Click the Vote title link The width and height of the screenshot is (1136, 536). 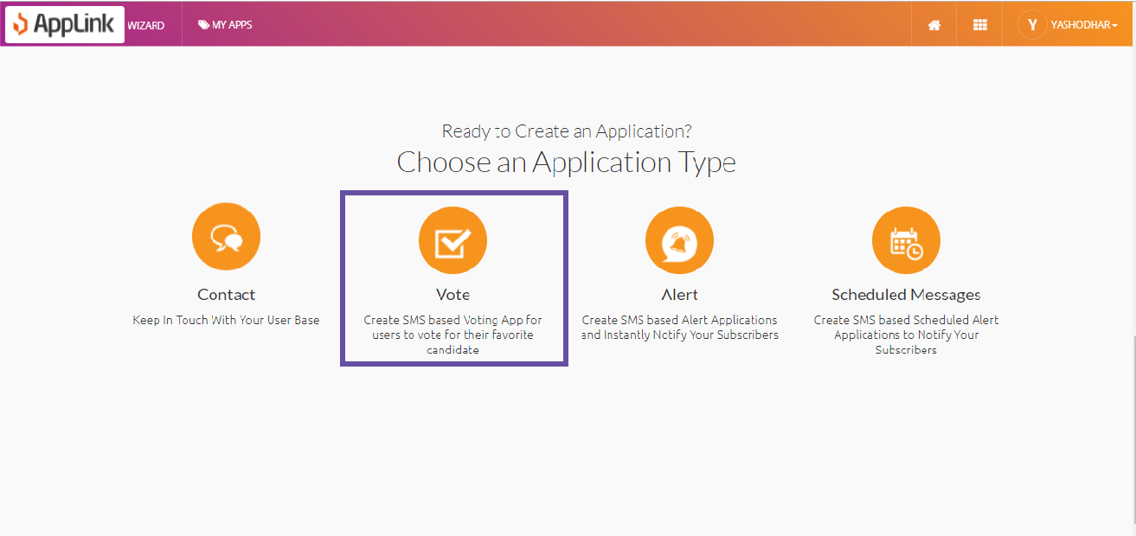[452, 295]
